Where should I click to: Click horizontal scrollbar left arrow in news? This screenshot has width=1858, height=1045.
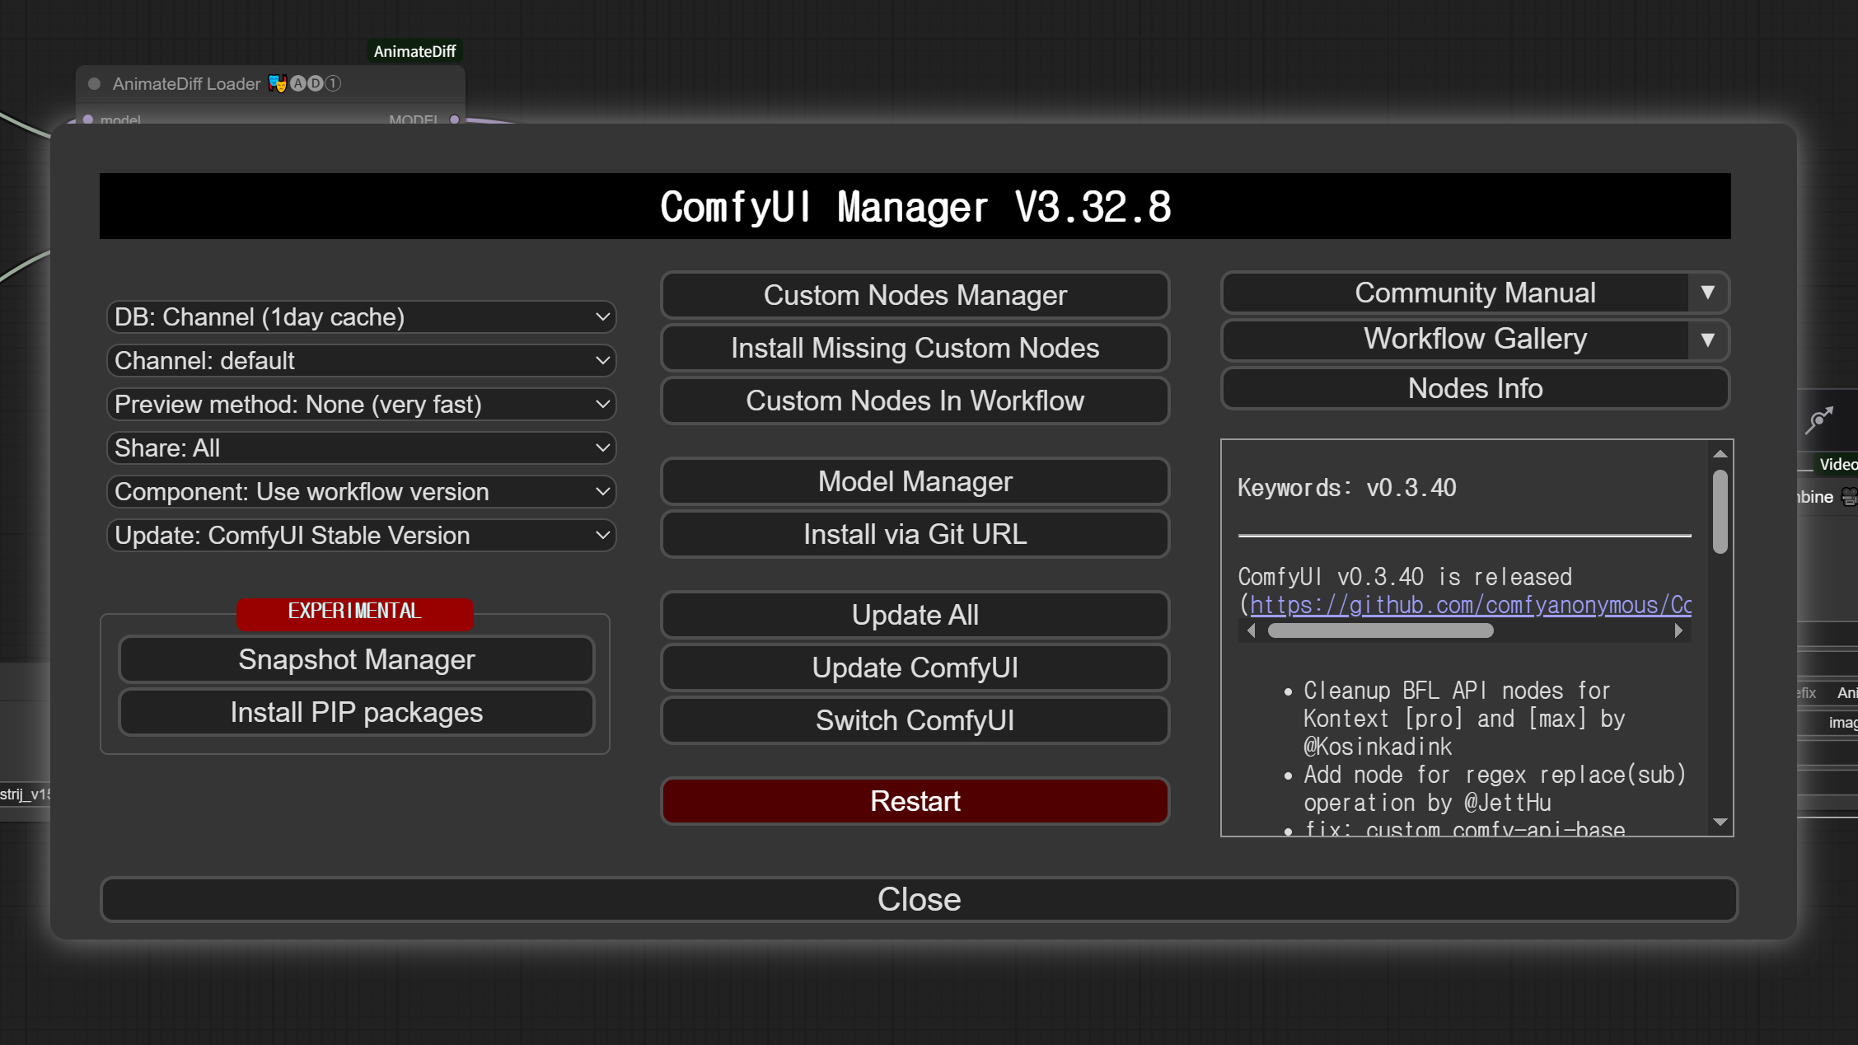(1252, 630)
